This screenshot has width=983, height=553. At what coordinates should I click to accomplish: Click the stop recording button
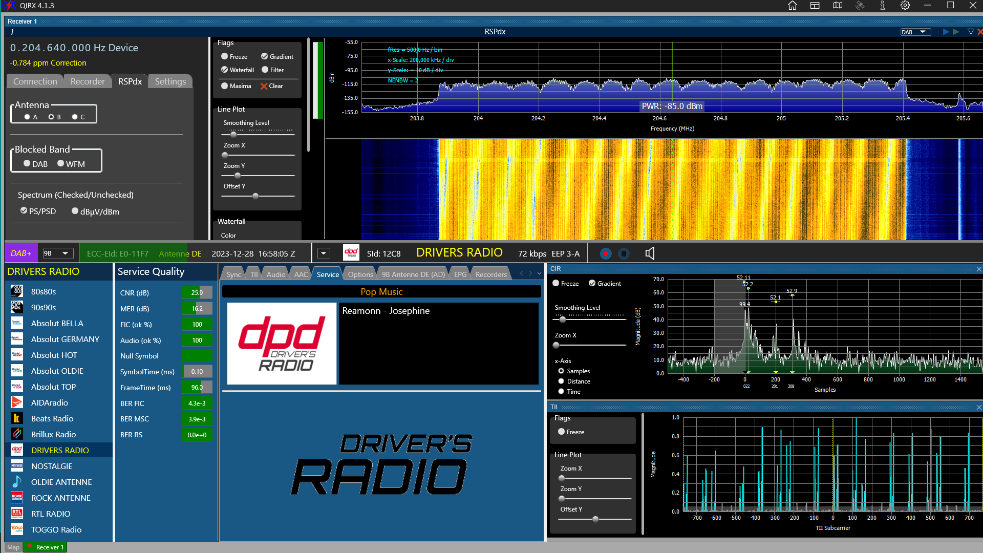pyautogui.click(x=624, y=253)
